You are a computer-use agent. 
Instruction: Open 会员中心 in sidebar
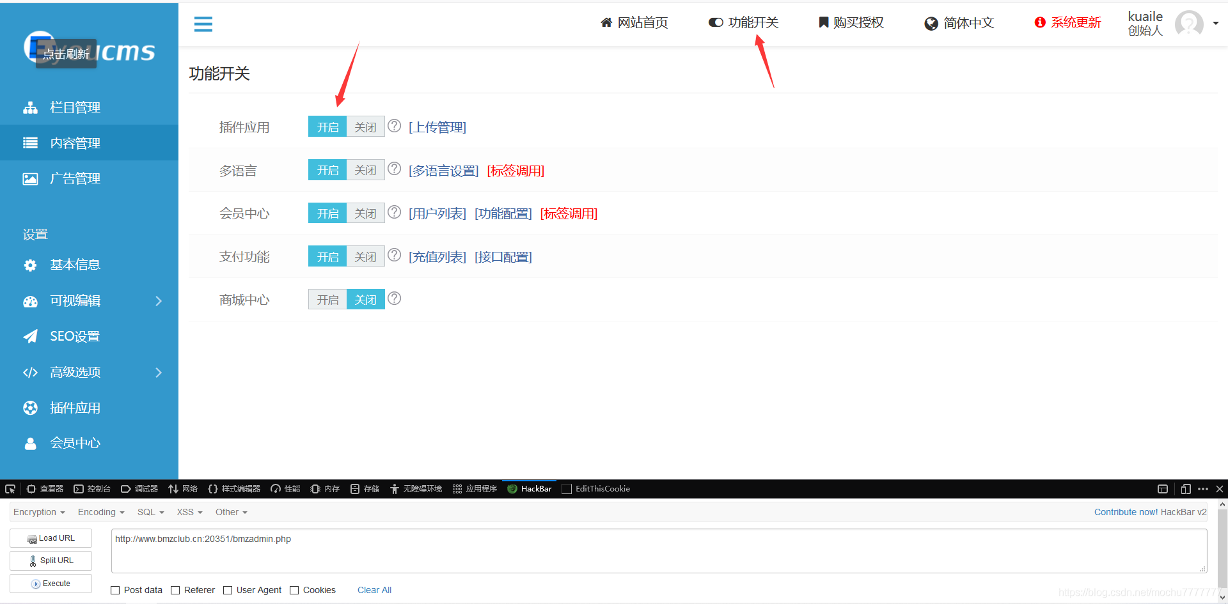coord(89,444)
